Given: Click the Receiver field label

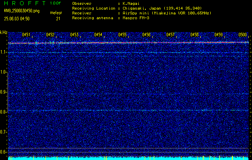Looking at the screenshot, I should pos(82,13).
